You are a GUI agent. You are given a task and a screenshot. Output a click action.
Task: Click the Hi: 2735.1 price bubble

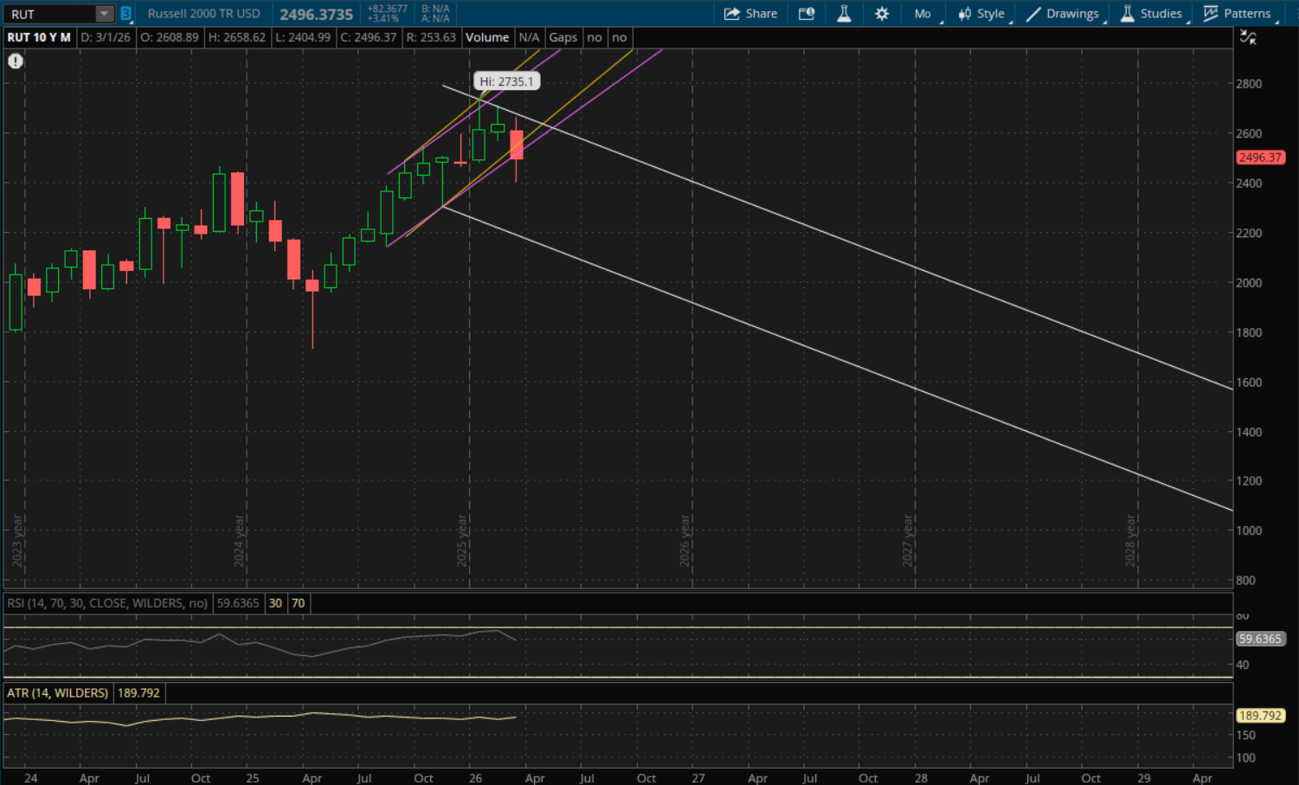[x=506, y=81]
